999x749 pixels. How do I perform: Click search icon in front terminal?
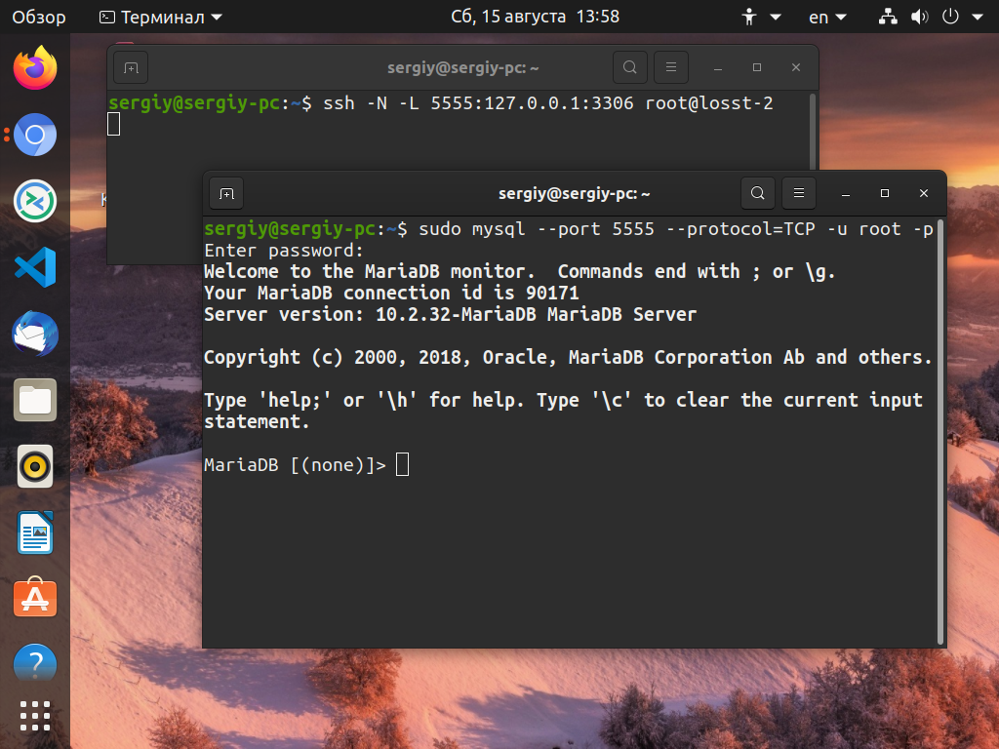(757, 193)
